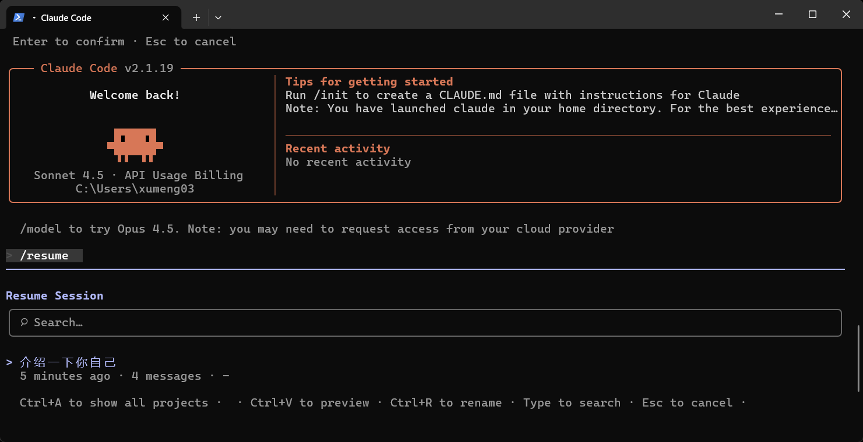This screenshot has height=442, width=863.
Task: Select the session titled 介绍一下你自己
Action: click(x=68, y=362)
